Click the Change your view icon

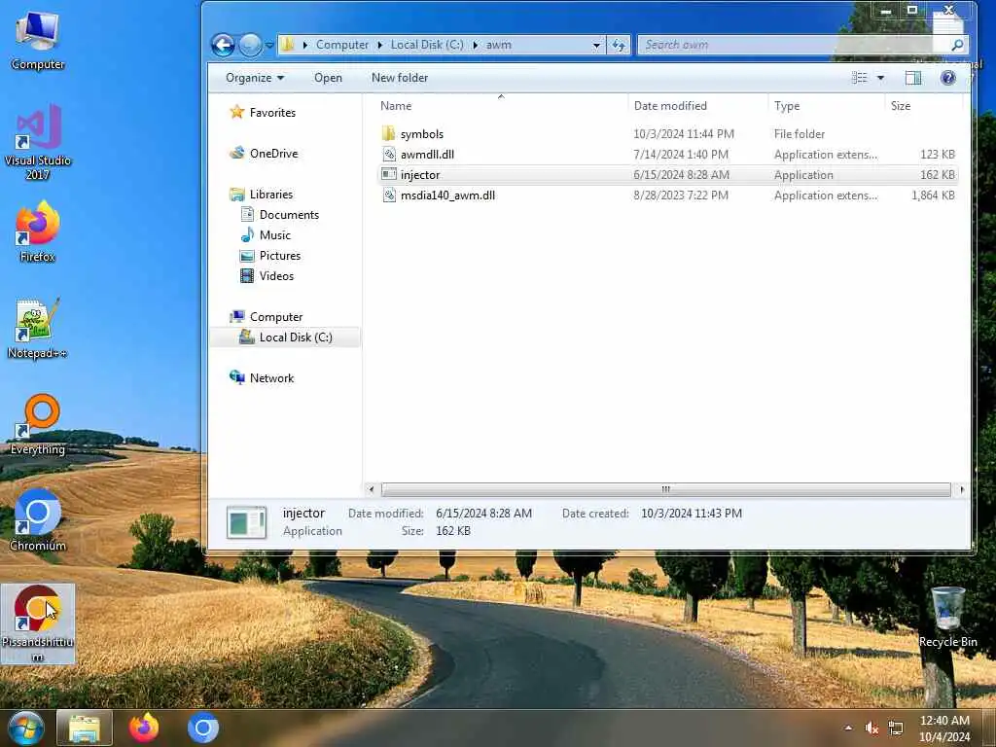pos(860,78)
